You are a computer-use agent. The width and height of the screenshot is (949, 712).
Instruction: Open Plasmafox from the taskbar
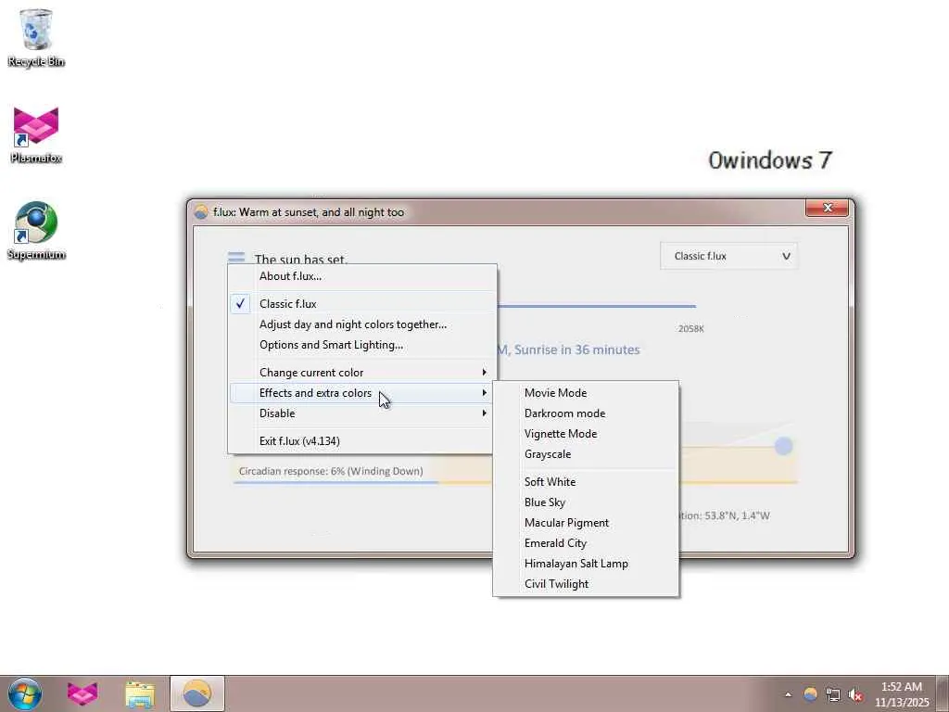coord(82,693)
